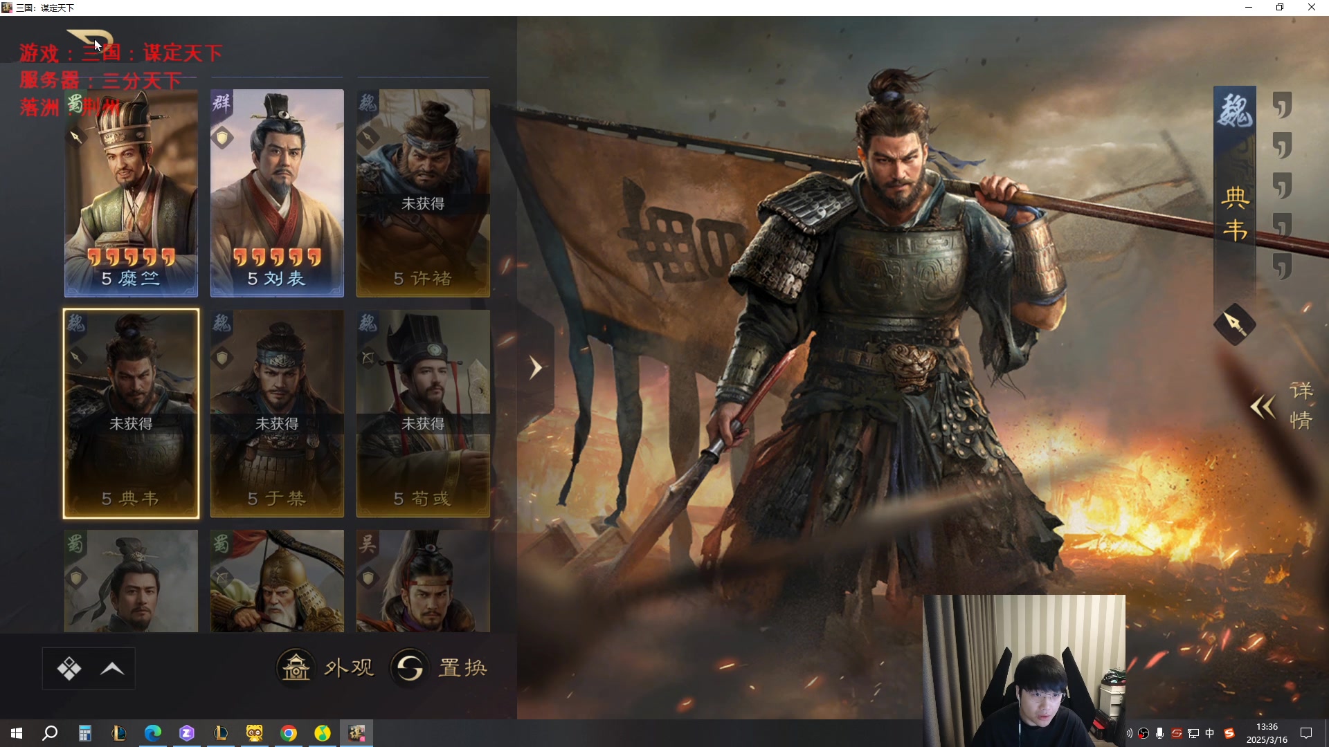The height and width of the screenshot is (747, 1329).
Task: Expand the hero list with the right arrow
Action: coord(535,368)
